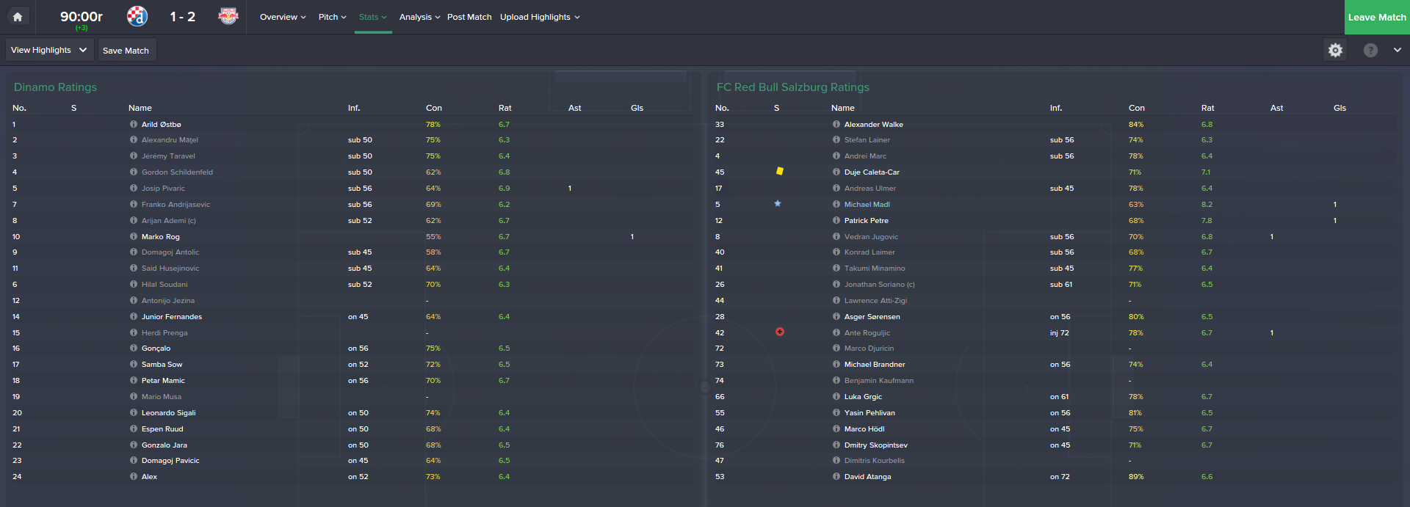Open the Pitch menu
Viewport: 1410px width, 507px height.
[x=332, y=17]
